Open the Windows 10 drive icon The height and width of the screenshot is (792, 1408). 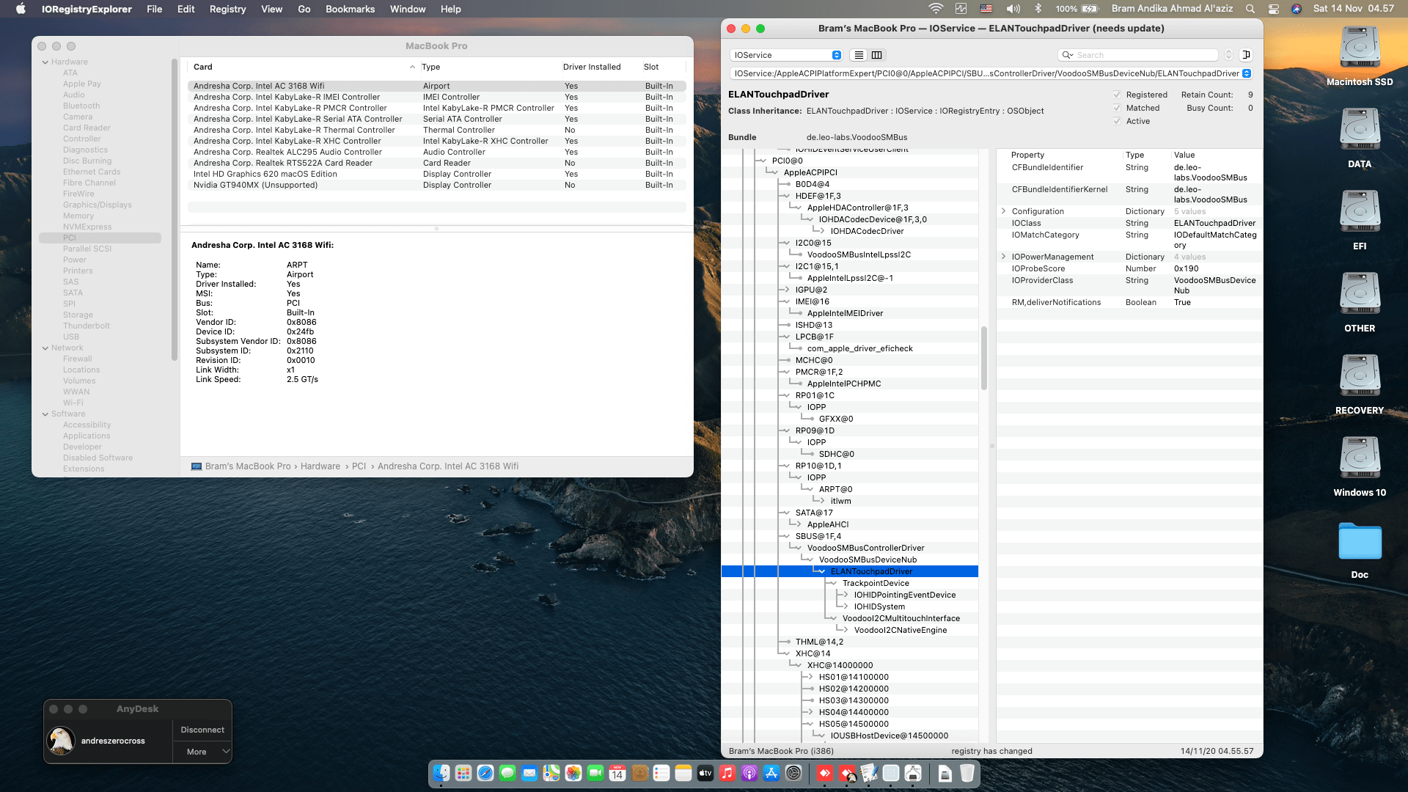[1359, 459]
